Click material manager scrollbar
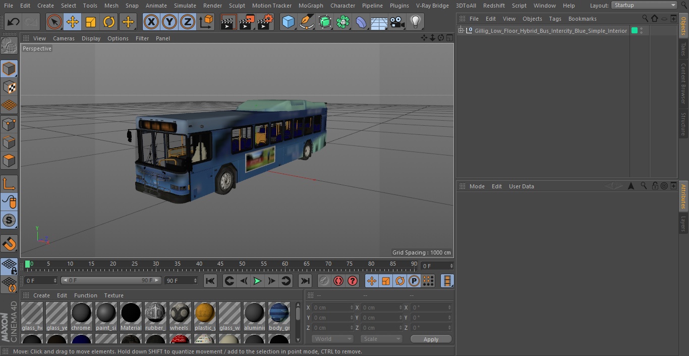Screen dimensions: 689x356 click(298, 315)
